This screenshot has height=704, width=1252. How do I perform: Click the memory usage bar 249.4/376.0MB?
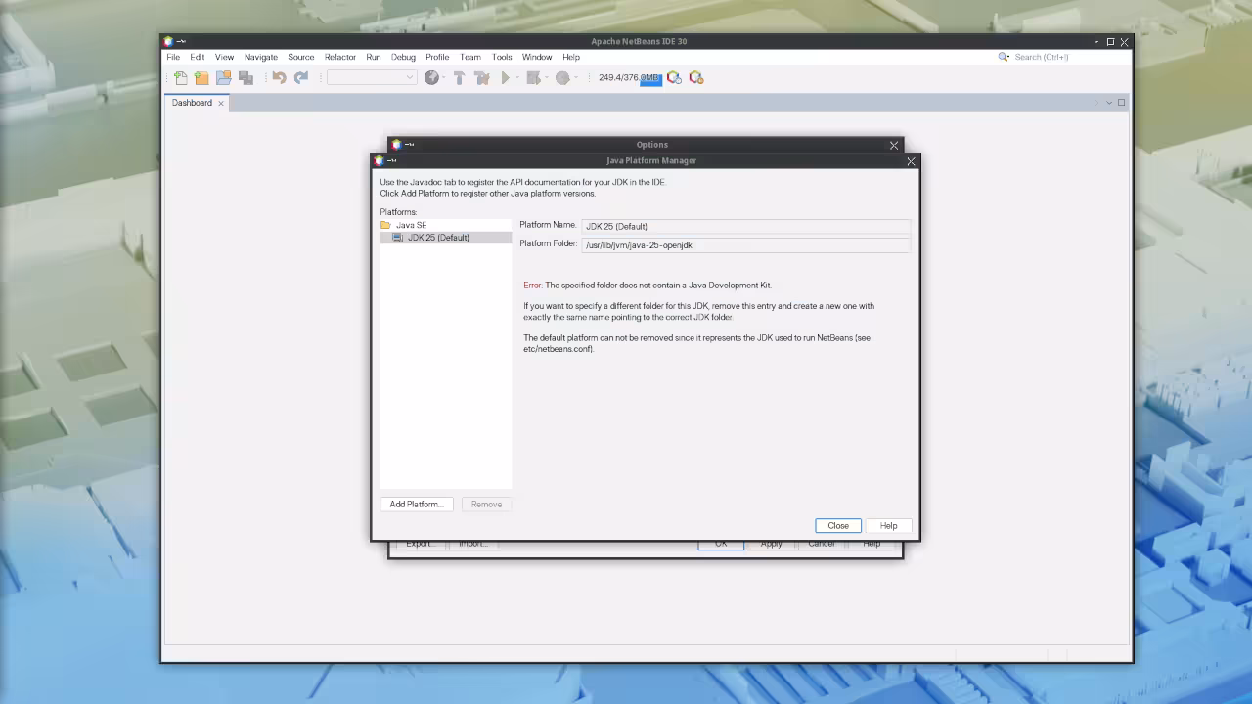coord(630,78)
